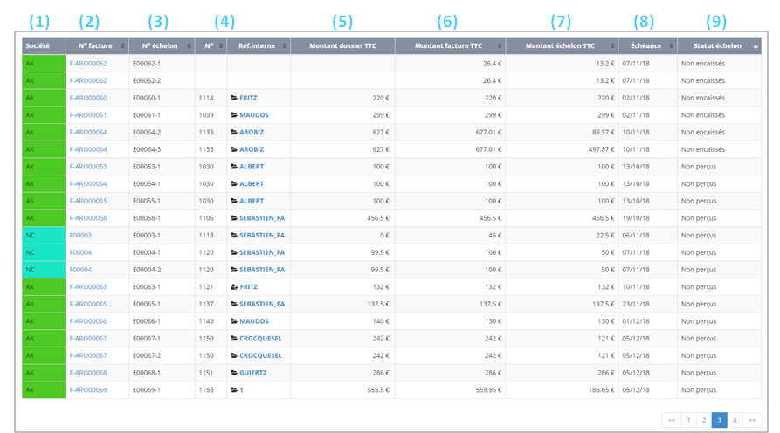780x433 pixels.
Task: Click folder icon in E00053-1 row
Action: (x=234, y=167)
